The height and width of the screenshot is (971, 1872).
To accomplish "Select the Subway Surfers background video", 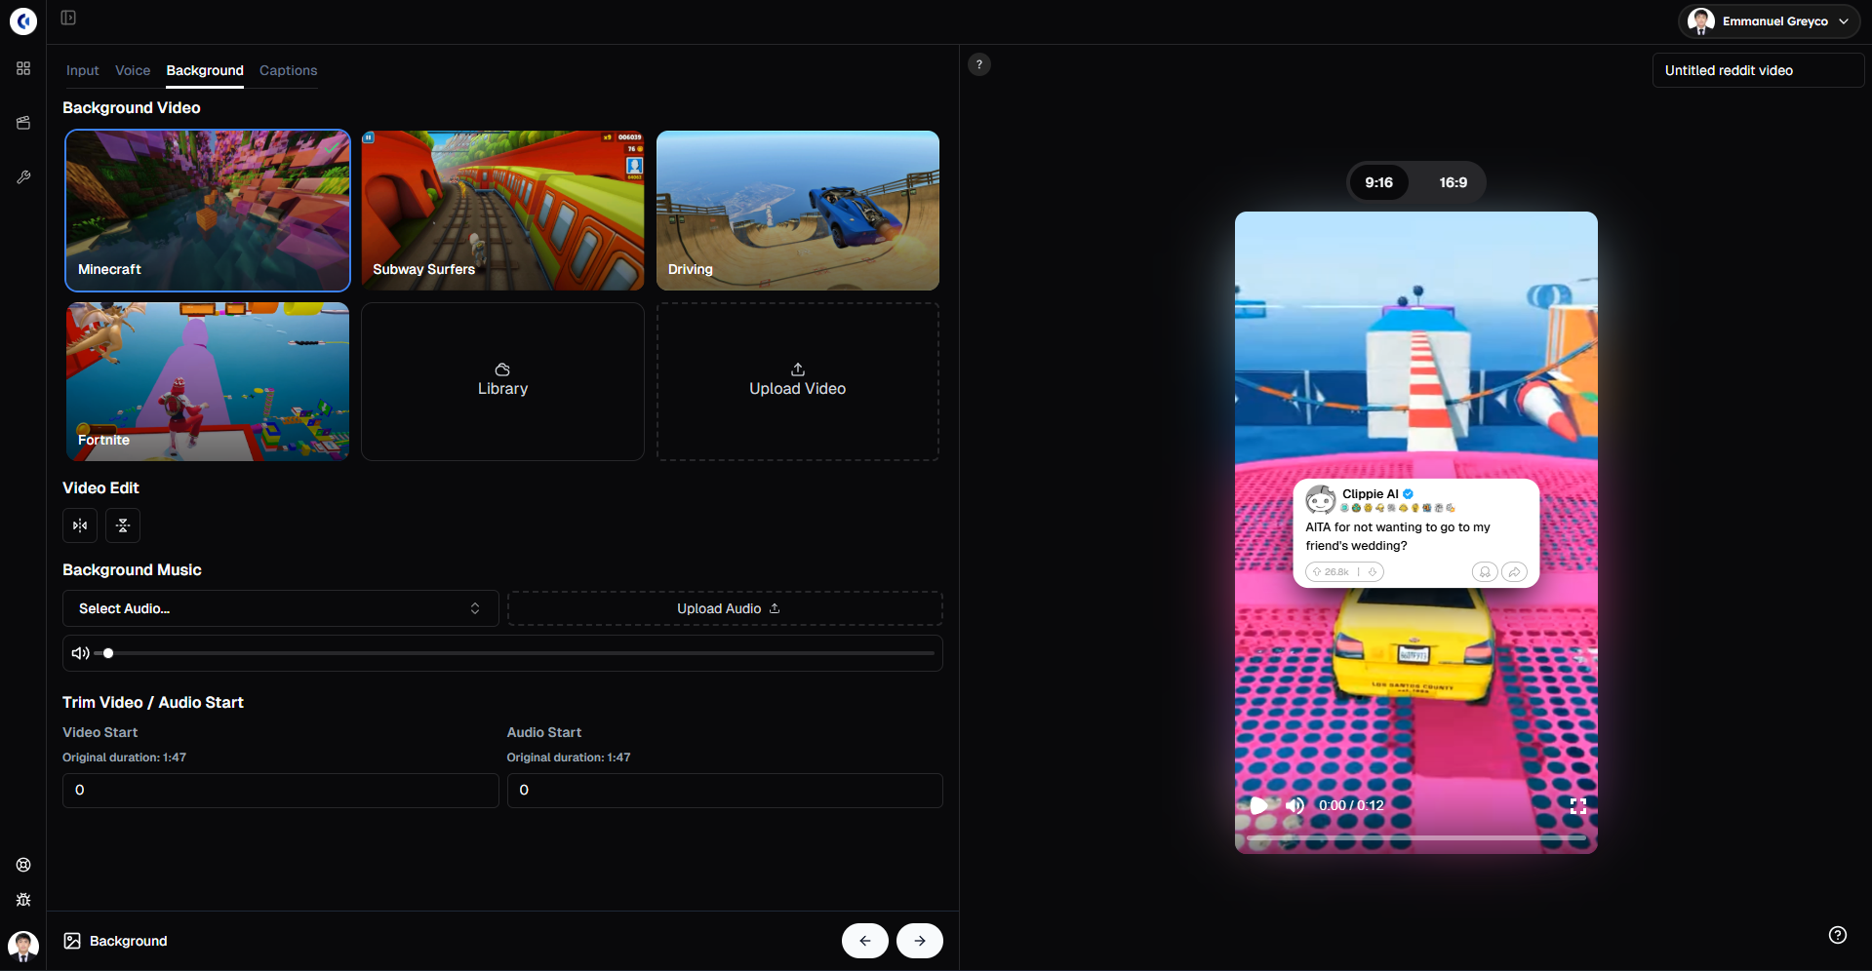I will click(x=502, y=211).
